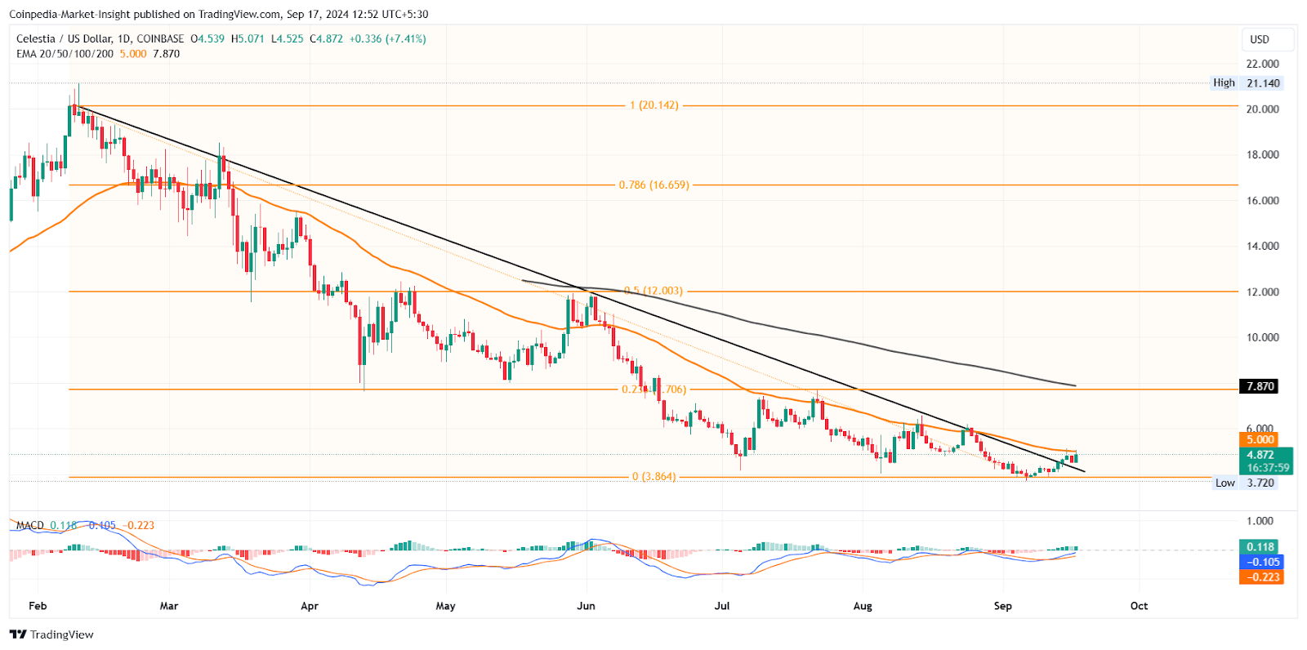Select the 0.786 (16.659) Fibonacci label
This screenshot has width=1307, height=650.
coord(653,185)
